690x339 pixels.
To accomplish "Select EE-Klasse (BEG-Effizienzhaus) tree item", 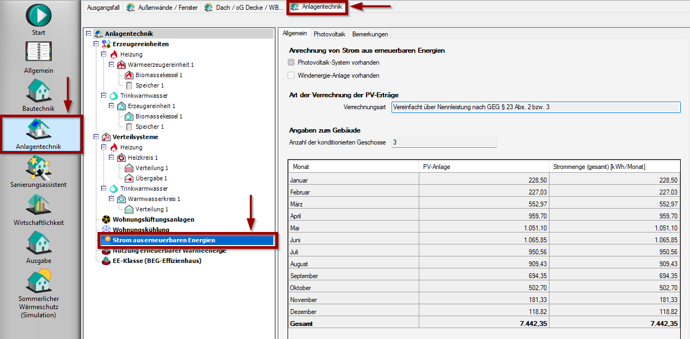I will click(x=157, y=261).
